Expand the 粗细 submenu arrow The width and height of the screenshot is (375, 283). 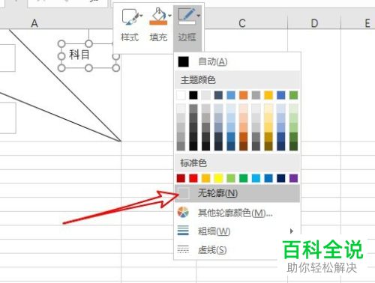(x=292, y=231)
